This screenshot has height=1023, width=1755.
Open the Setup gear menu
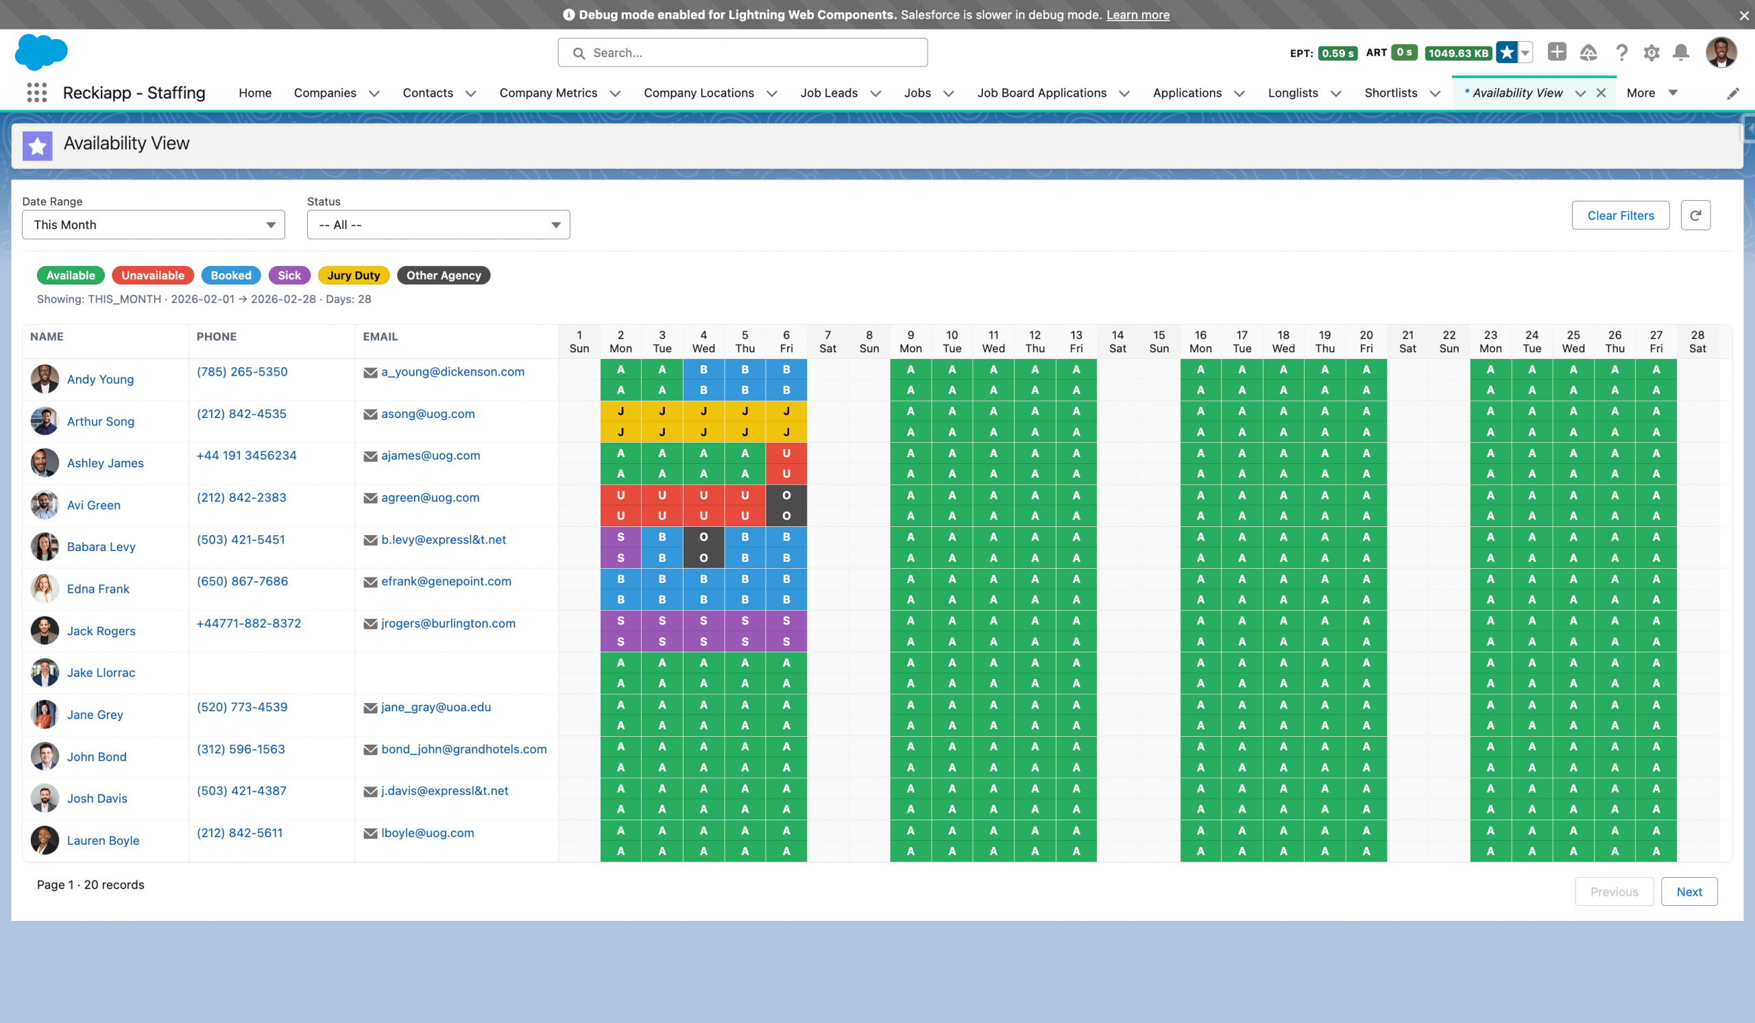(1651, 53)
